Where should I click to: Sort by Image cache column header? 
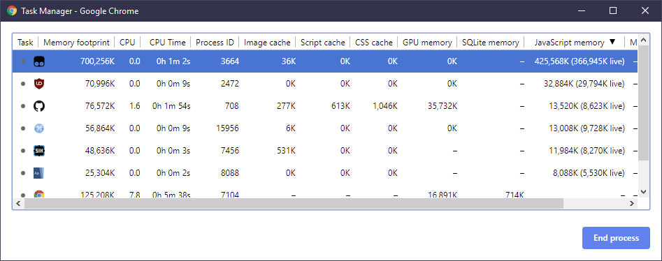pos(267,42)
